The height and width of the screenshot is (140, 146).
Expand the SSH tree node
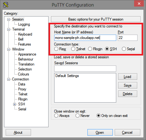pyautogui.click(x=14, y=104)
